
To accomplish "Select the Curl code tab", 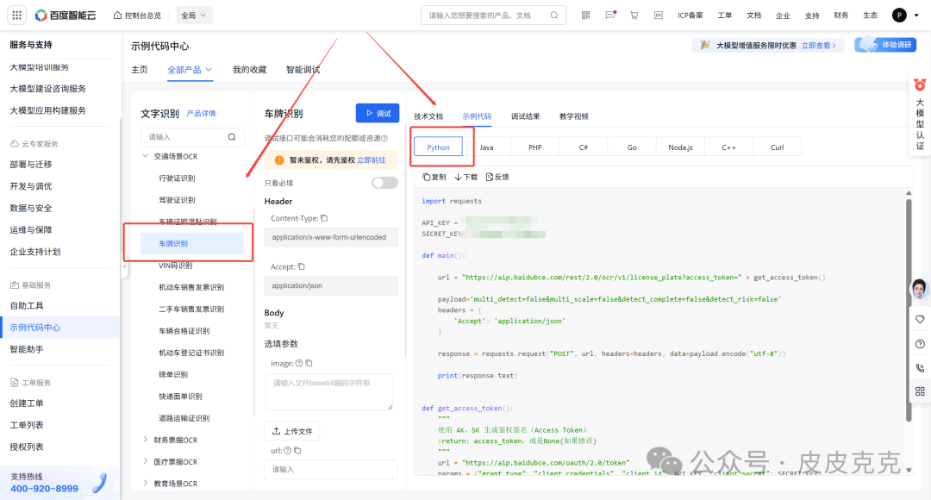I will tap(778, 147).
